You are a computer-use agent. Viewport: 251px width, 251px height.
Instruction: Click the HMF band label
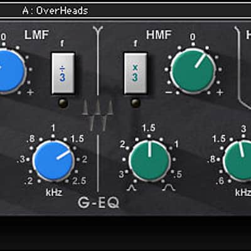[159, 35]
